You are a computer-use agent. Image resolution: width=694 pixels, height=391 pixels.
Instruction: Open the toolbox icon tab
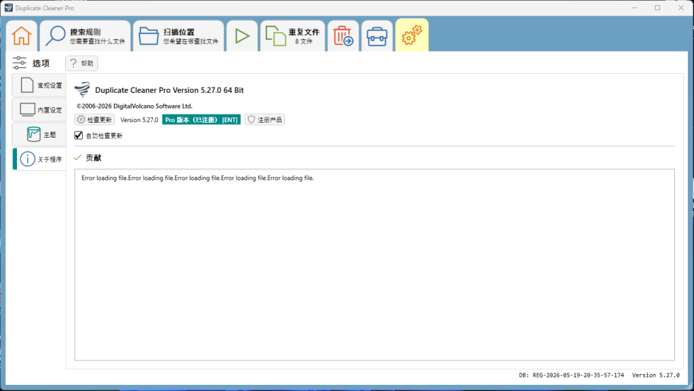pos(377,36)
